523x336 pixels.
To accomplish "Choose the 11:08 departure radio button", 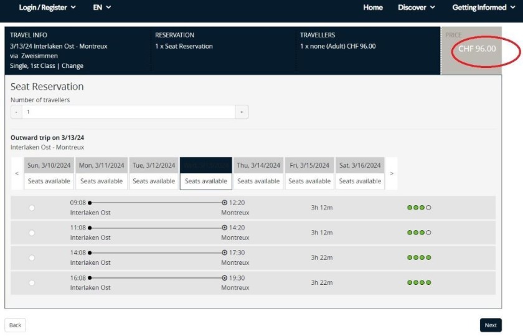I will (32, 233).
